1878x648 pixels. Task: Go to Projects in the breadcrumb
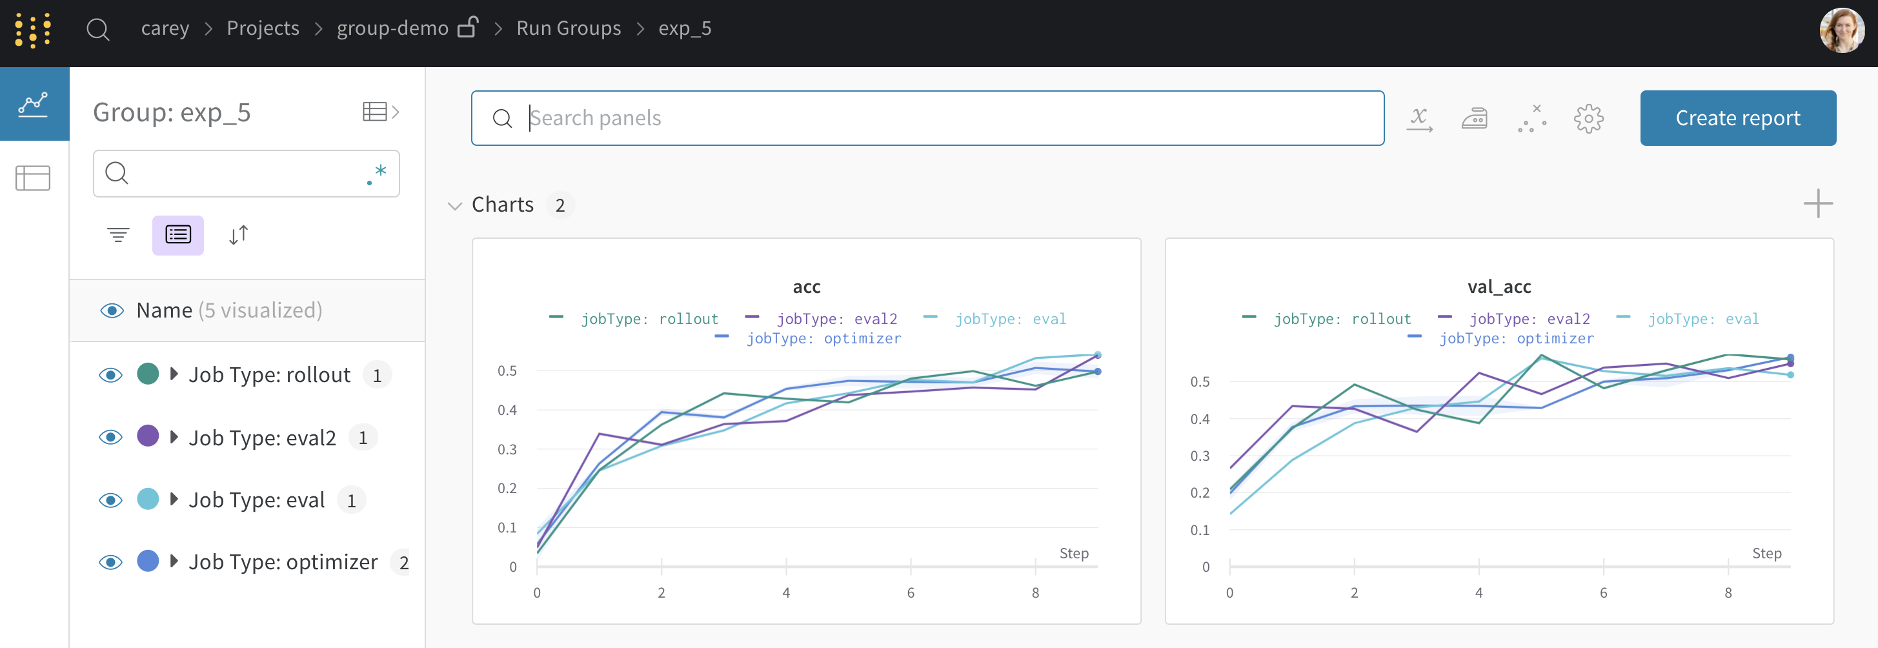pos(263,28)
